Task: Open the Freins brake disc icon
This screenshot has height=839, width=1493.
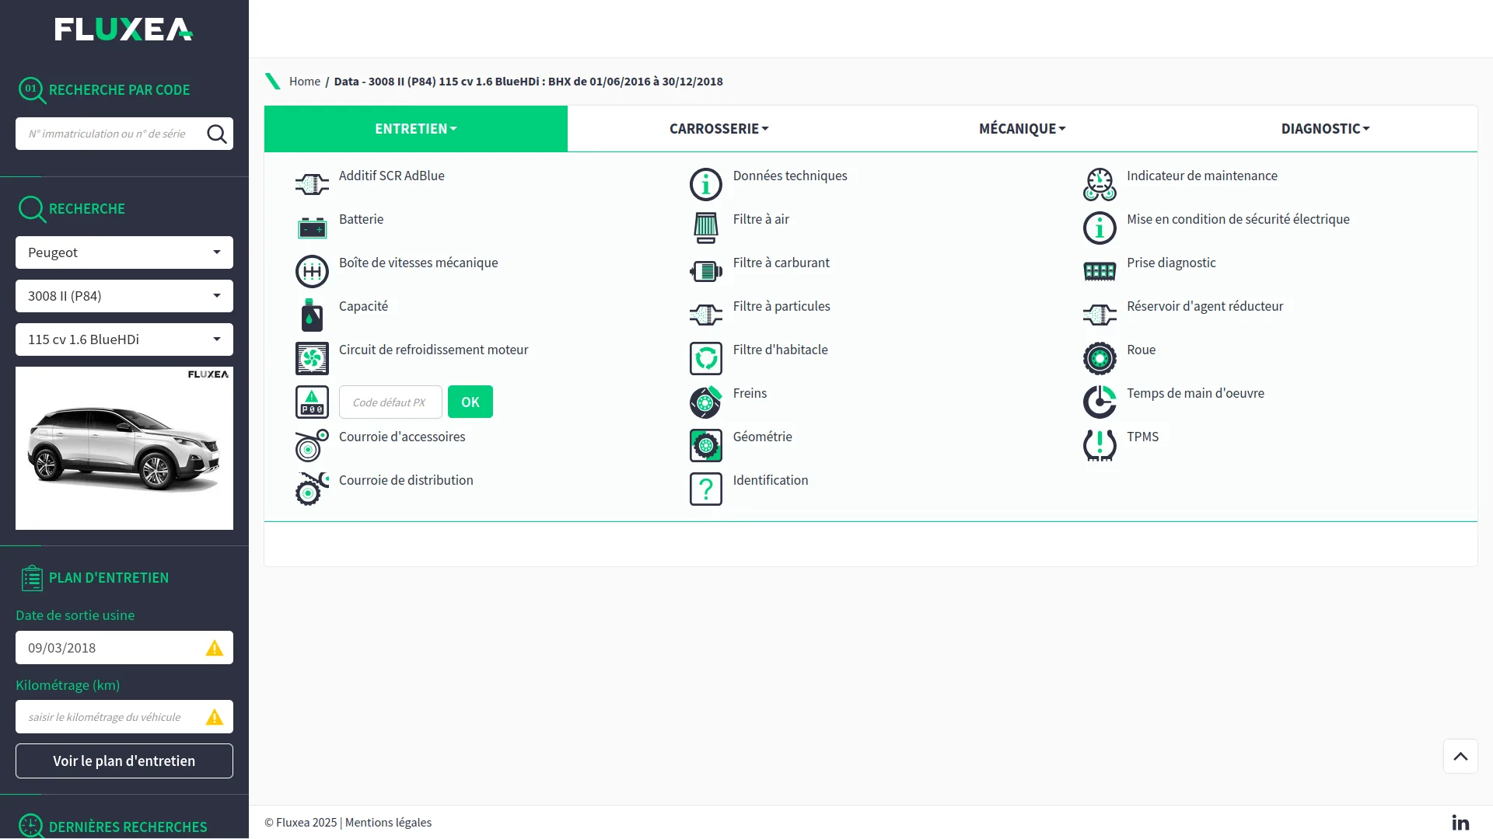Action: click(x=706, y=402)
